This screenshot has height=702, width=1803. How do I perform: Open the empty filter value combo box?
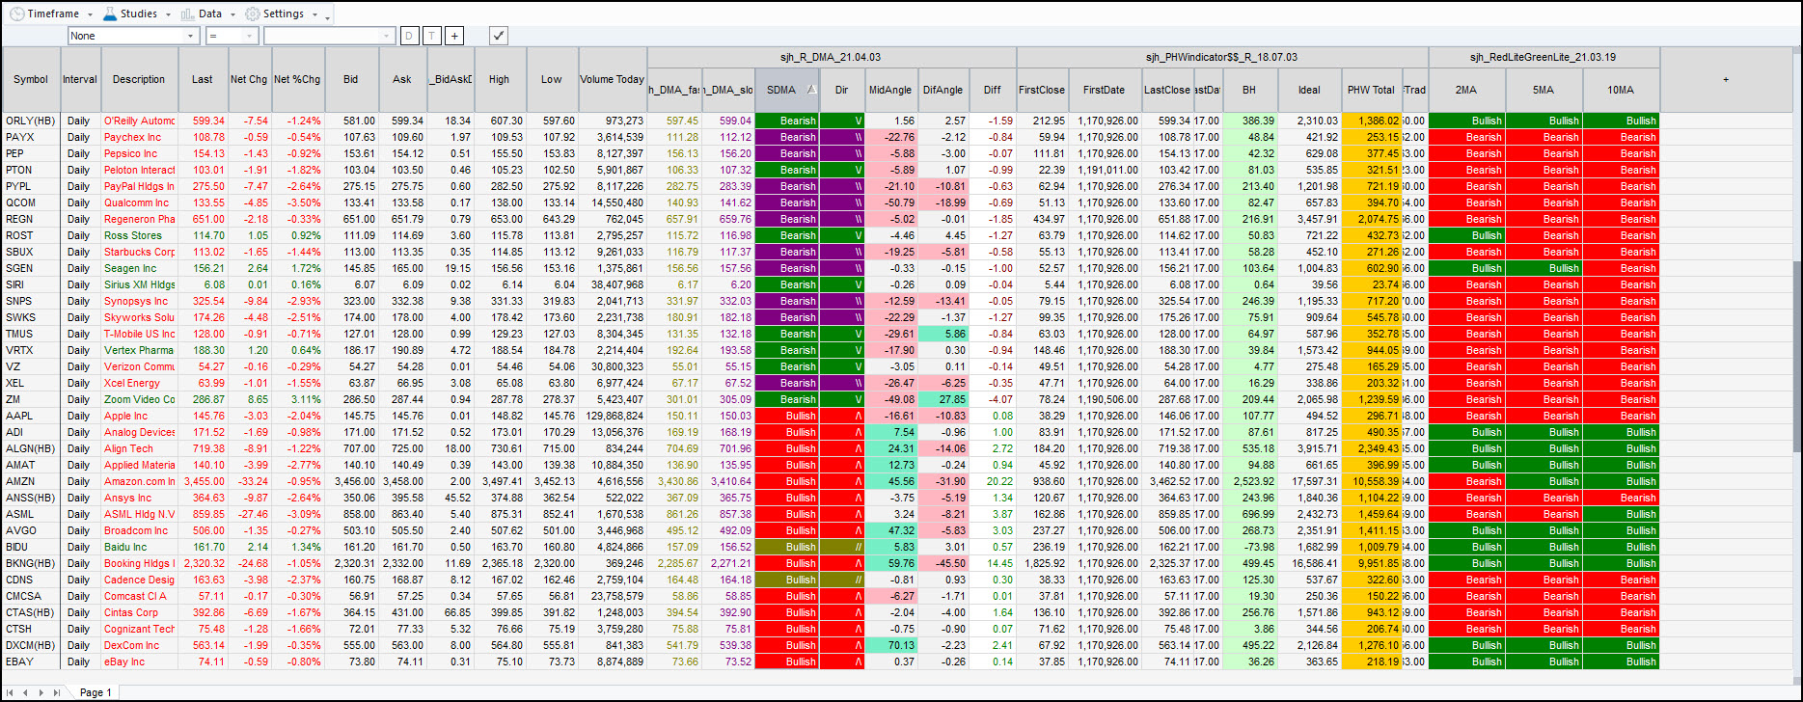click(x=329, y=36)
